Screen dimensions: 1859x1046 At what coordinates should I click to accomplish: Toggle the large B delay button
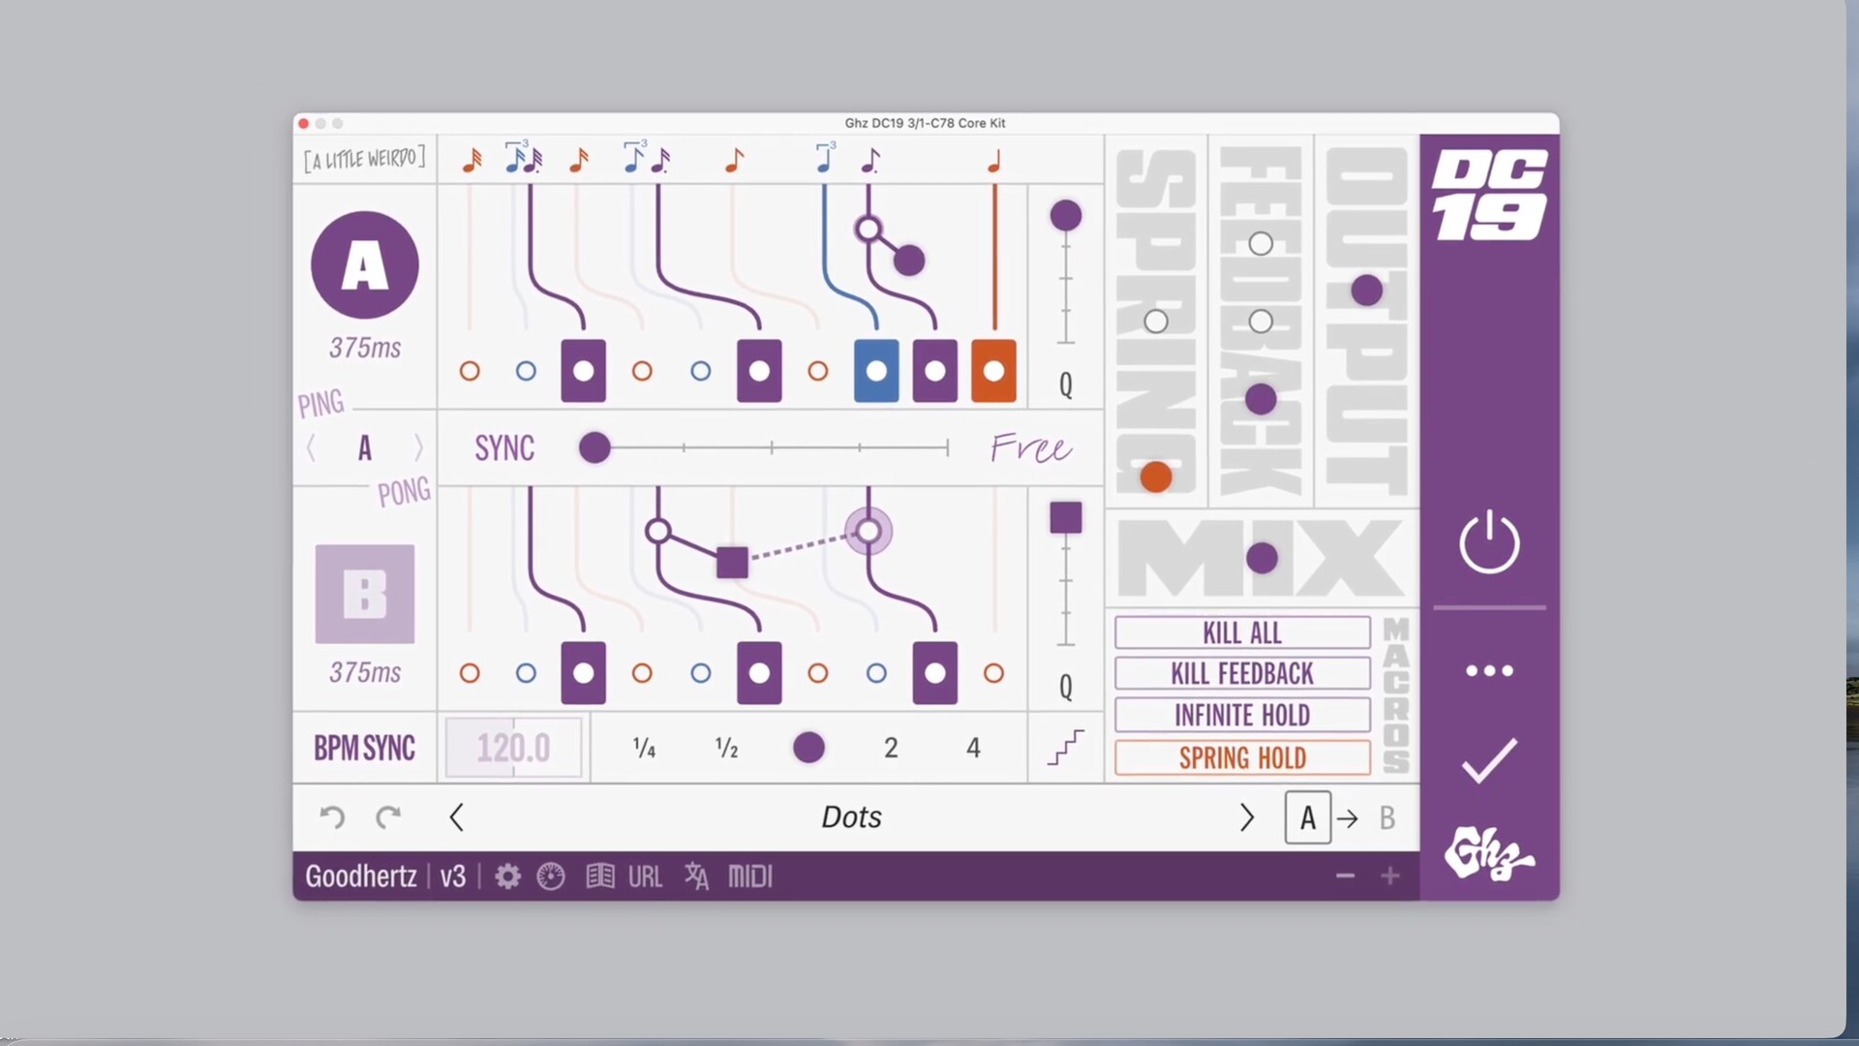point(365,594)
